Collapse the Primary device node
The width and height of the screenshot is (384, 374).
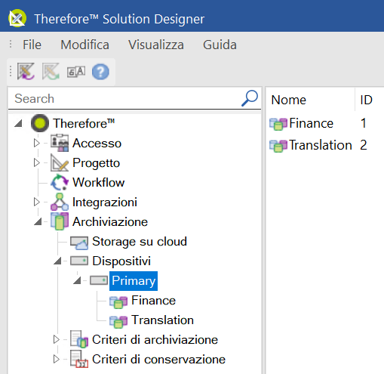(x=77, y=280)
